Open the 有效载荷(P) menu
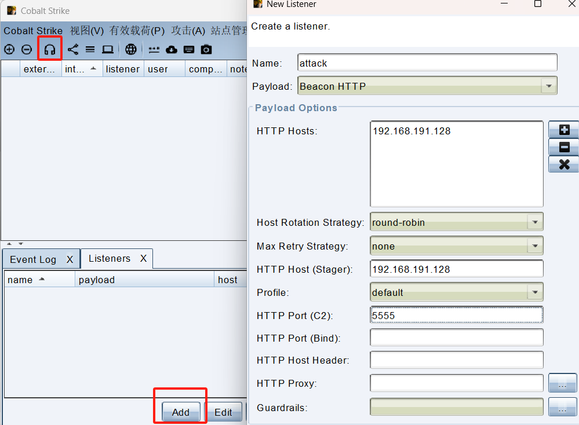The image size is (579, 425). click(x=137, y=31)
